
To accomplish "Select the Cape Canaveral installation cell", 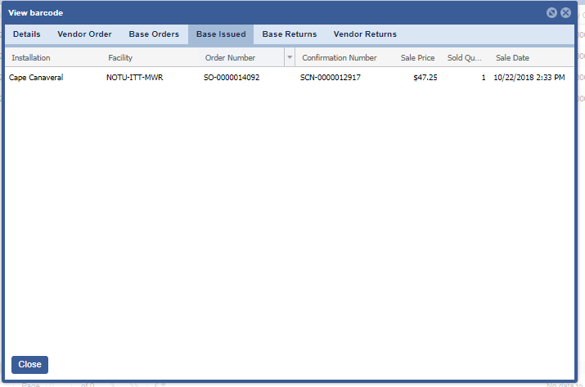I will pyautogui.click(x=36, y=78).
